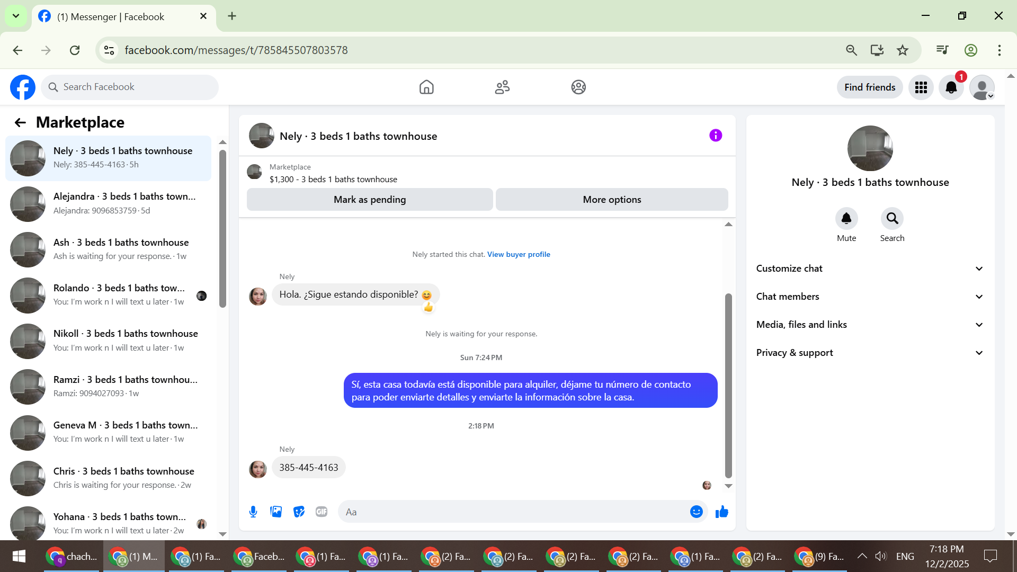Search within the conversation
Image resolution: width=1017 pixels, height=572 pixels.
point(892,219)
